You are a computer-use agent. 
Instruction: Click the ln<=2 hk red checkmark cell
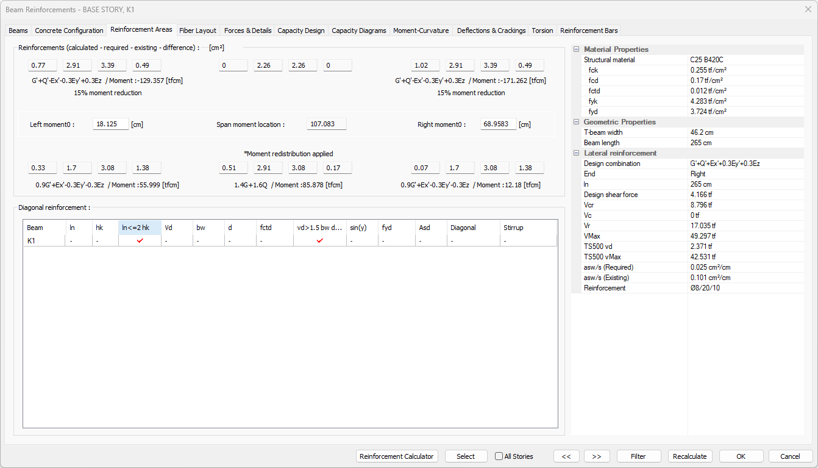140,241
